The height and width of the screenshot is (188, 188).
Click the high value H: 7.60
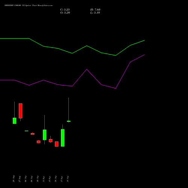(x=95, y=10)
